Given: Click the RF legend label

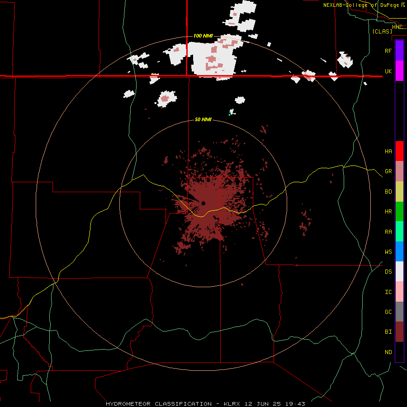Looking at the screenshot, I should click(x=388, y=51).
